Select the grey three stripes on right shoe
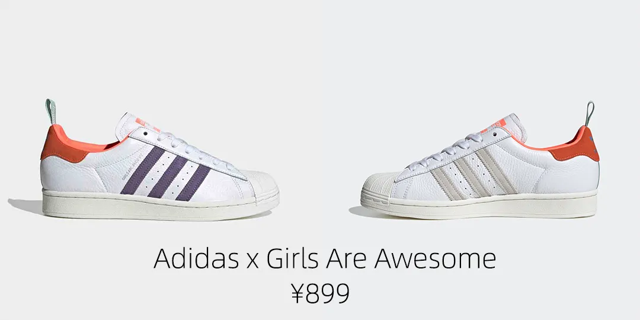The width and height of the screenshot is (640, 320). (473, 174)
